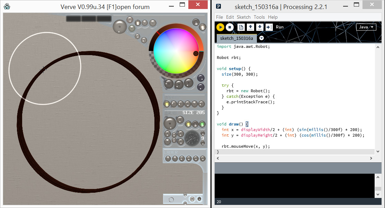This screenshot has width=385, height=208.
Task: Click the editor's horizontal scroll left arrow
Action: [x=217, y=158]
